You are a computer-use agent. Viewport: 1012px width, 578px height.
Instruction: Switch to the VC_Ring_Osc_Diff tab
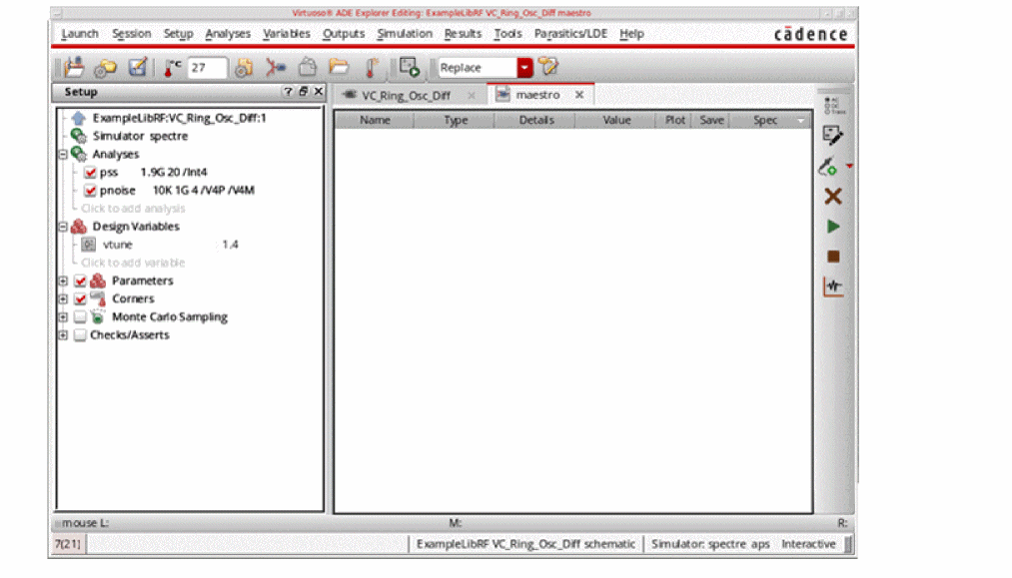point(406,96)
